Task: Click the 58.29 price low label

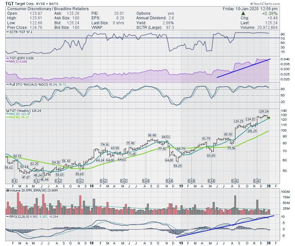Action: [x=178, y=166]
